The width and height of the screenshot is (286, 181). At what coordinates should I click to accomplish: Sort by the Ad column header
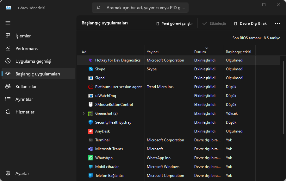(x=84, y=52)
